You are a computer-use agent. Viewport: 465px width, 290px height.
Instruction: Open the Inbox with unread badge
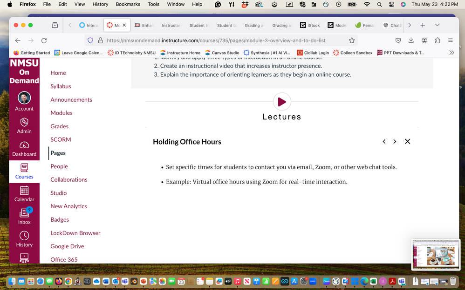(24, 216)
